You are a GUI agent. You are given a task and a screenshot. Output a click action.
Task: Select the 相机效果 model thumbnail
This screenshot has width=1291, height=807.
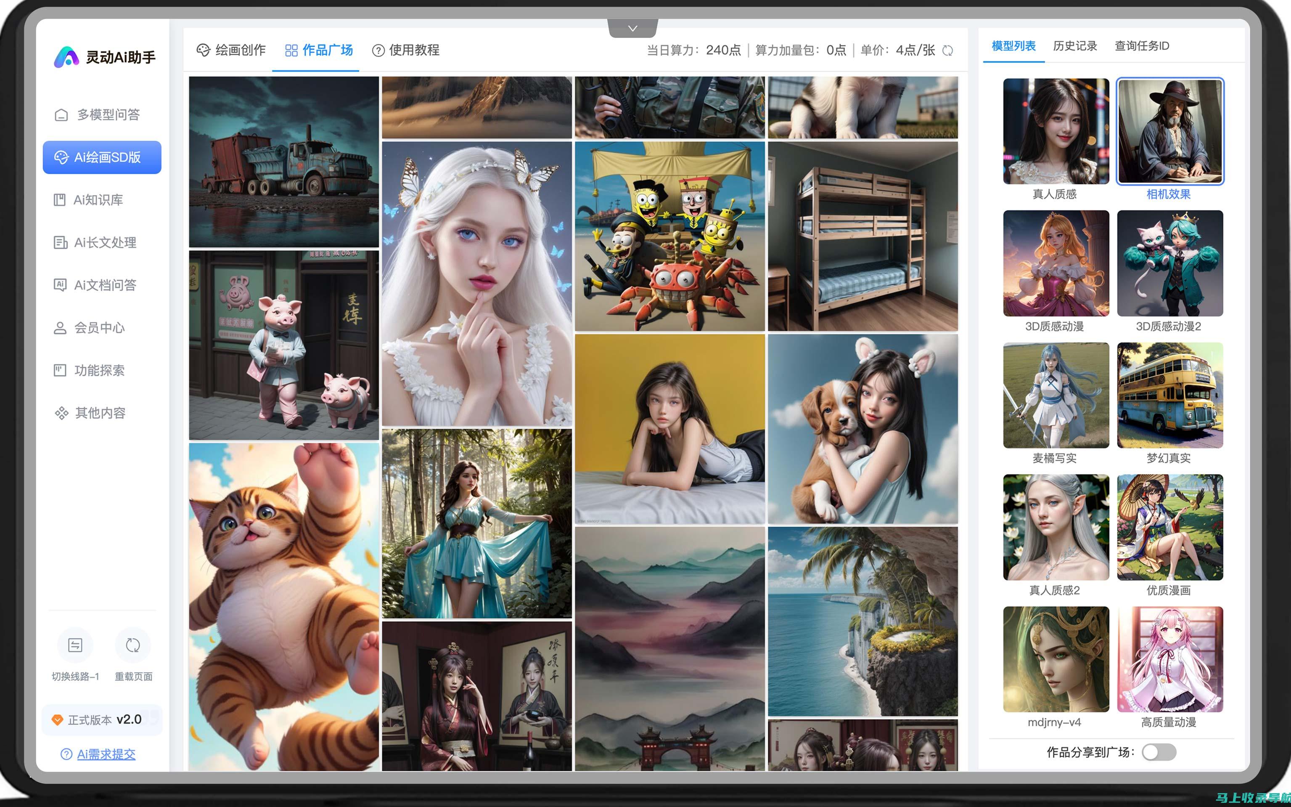(1170, 131)
